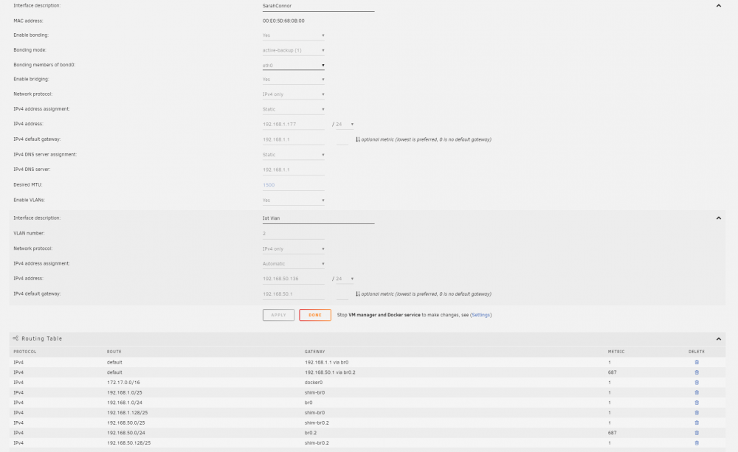Image resolution: width=738 pixels, height=452 pixels.
Task: Click the 192.168.50.136 IPv4 address field
Action: (293, 279)
